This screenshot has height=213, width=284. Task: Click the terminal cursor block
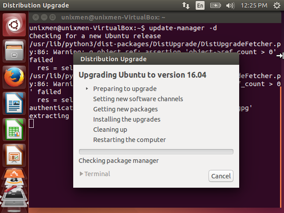[x=32, y=123]
